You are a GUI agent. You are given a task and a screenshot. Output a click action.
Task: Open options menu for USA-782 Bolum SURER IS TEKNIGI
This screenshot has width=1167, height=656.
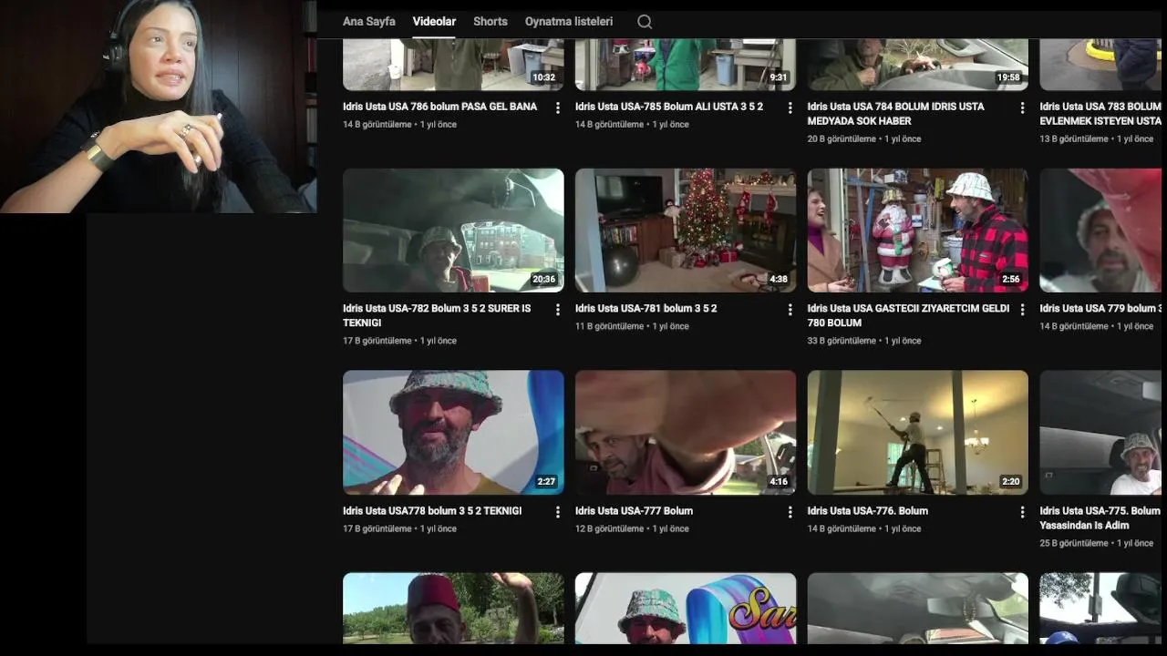tap(558, 310)
